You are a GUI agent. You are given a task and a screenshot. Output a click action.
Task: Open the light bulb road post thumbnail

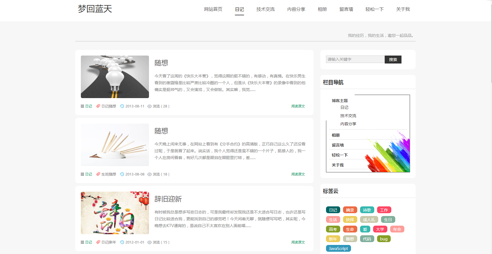point(115,77)
